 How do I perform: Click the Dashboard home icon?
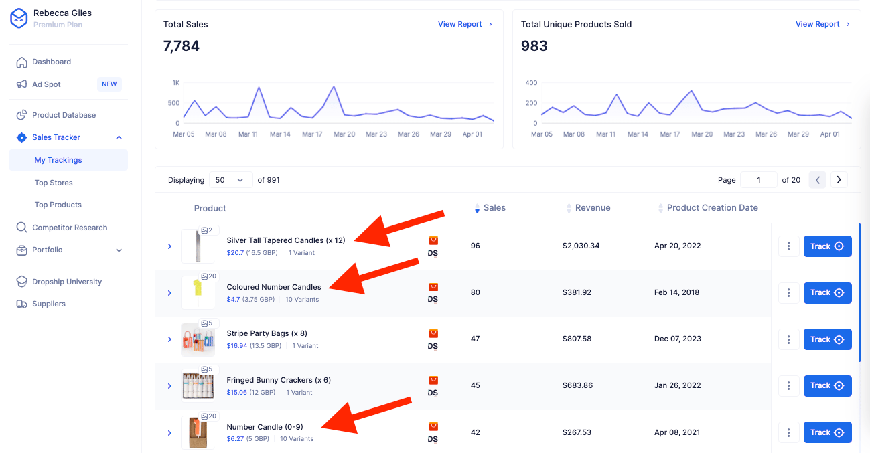tap(21, 62)
